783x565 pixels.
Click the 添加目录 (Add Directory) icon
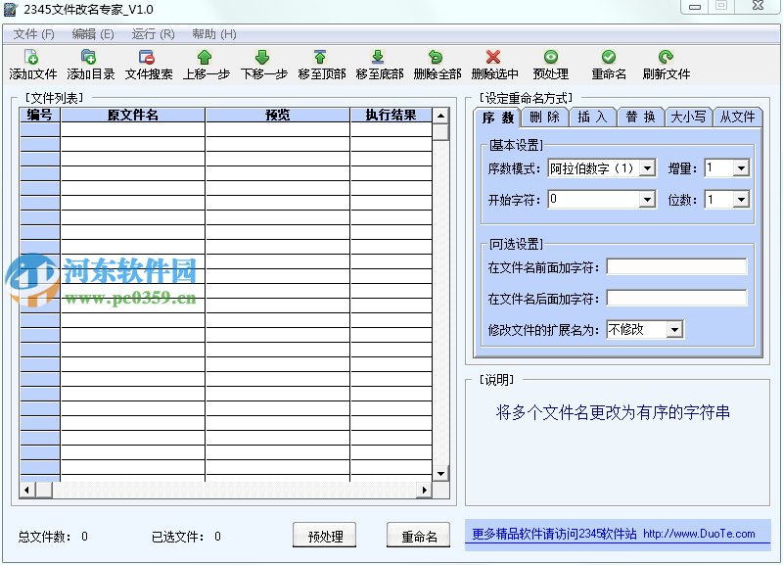91,64
